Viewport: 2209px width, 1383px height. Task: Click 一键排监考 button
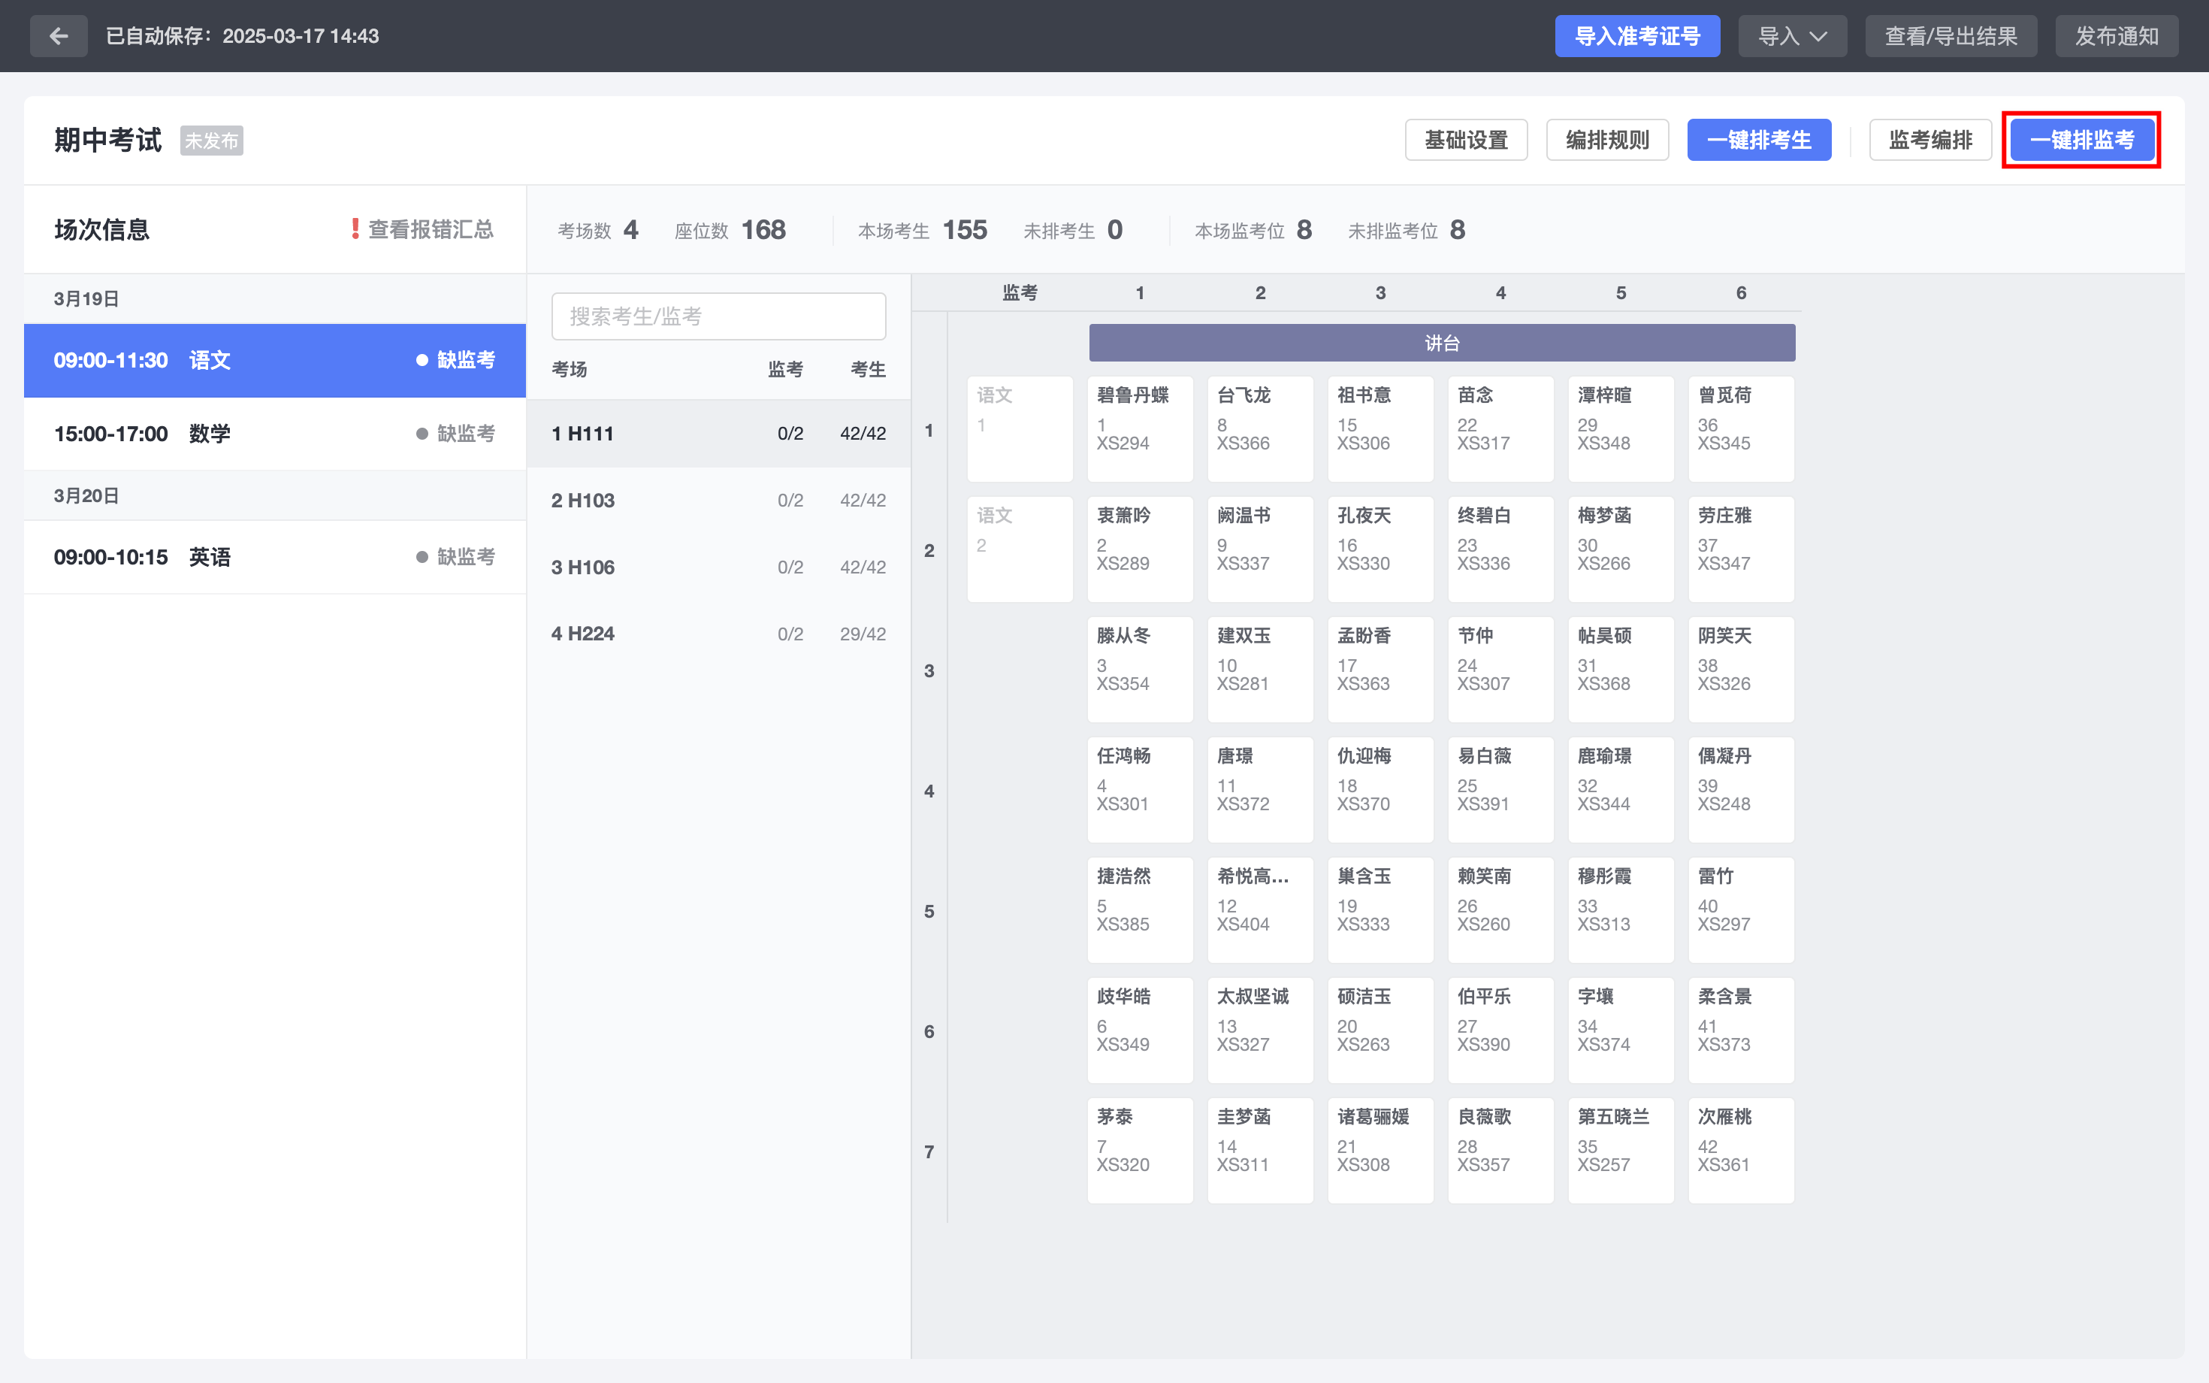(2081, 140)
